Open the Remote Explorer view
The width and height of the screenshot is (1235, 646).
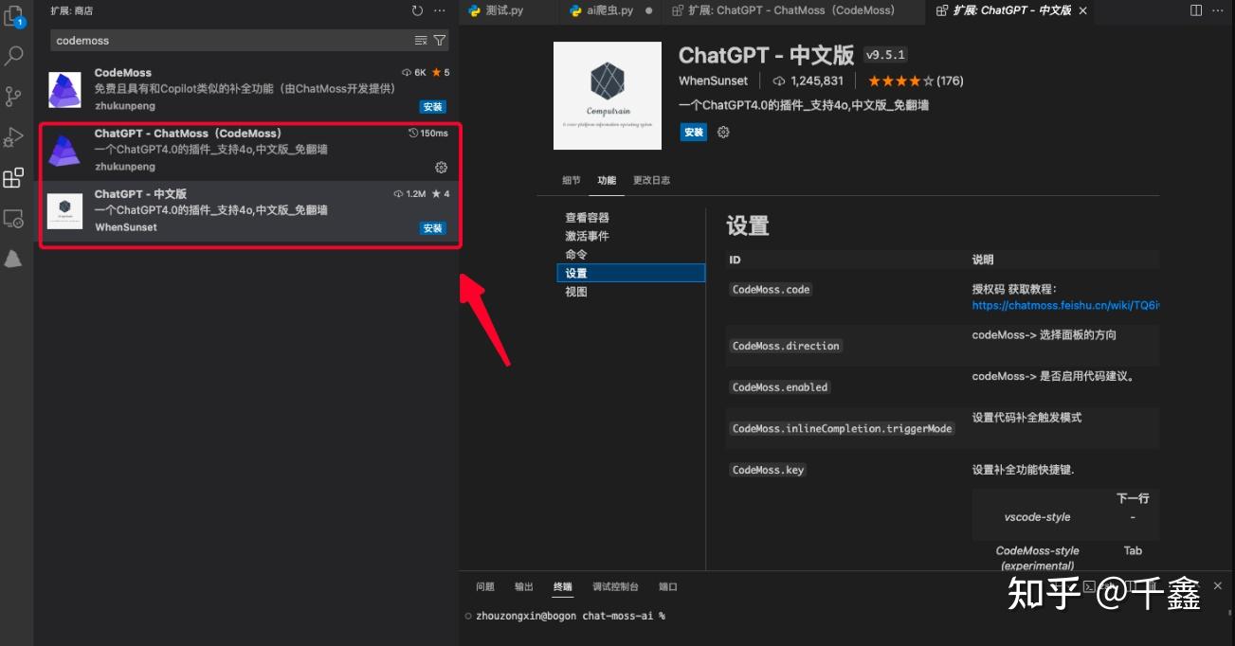14,218
